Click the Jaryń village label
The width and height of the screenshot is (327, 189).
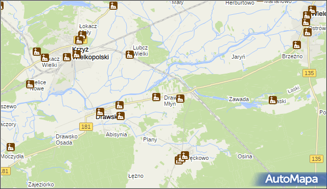pos(238,57)
